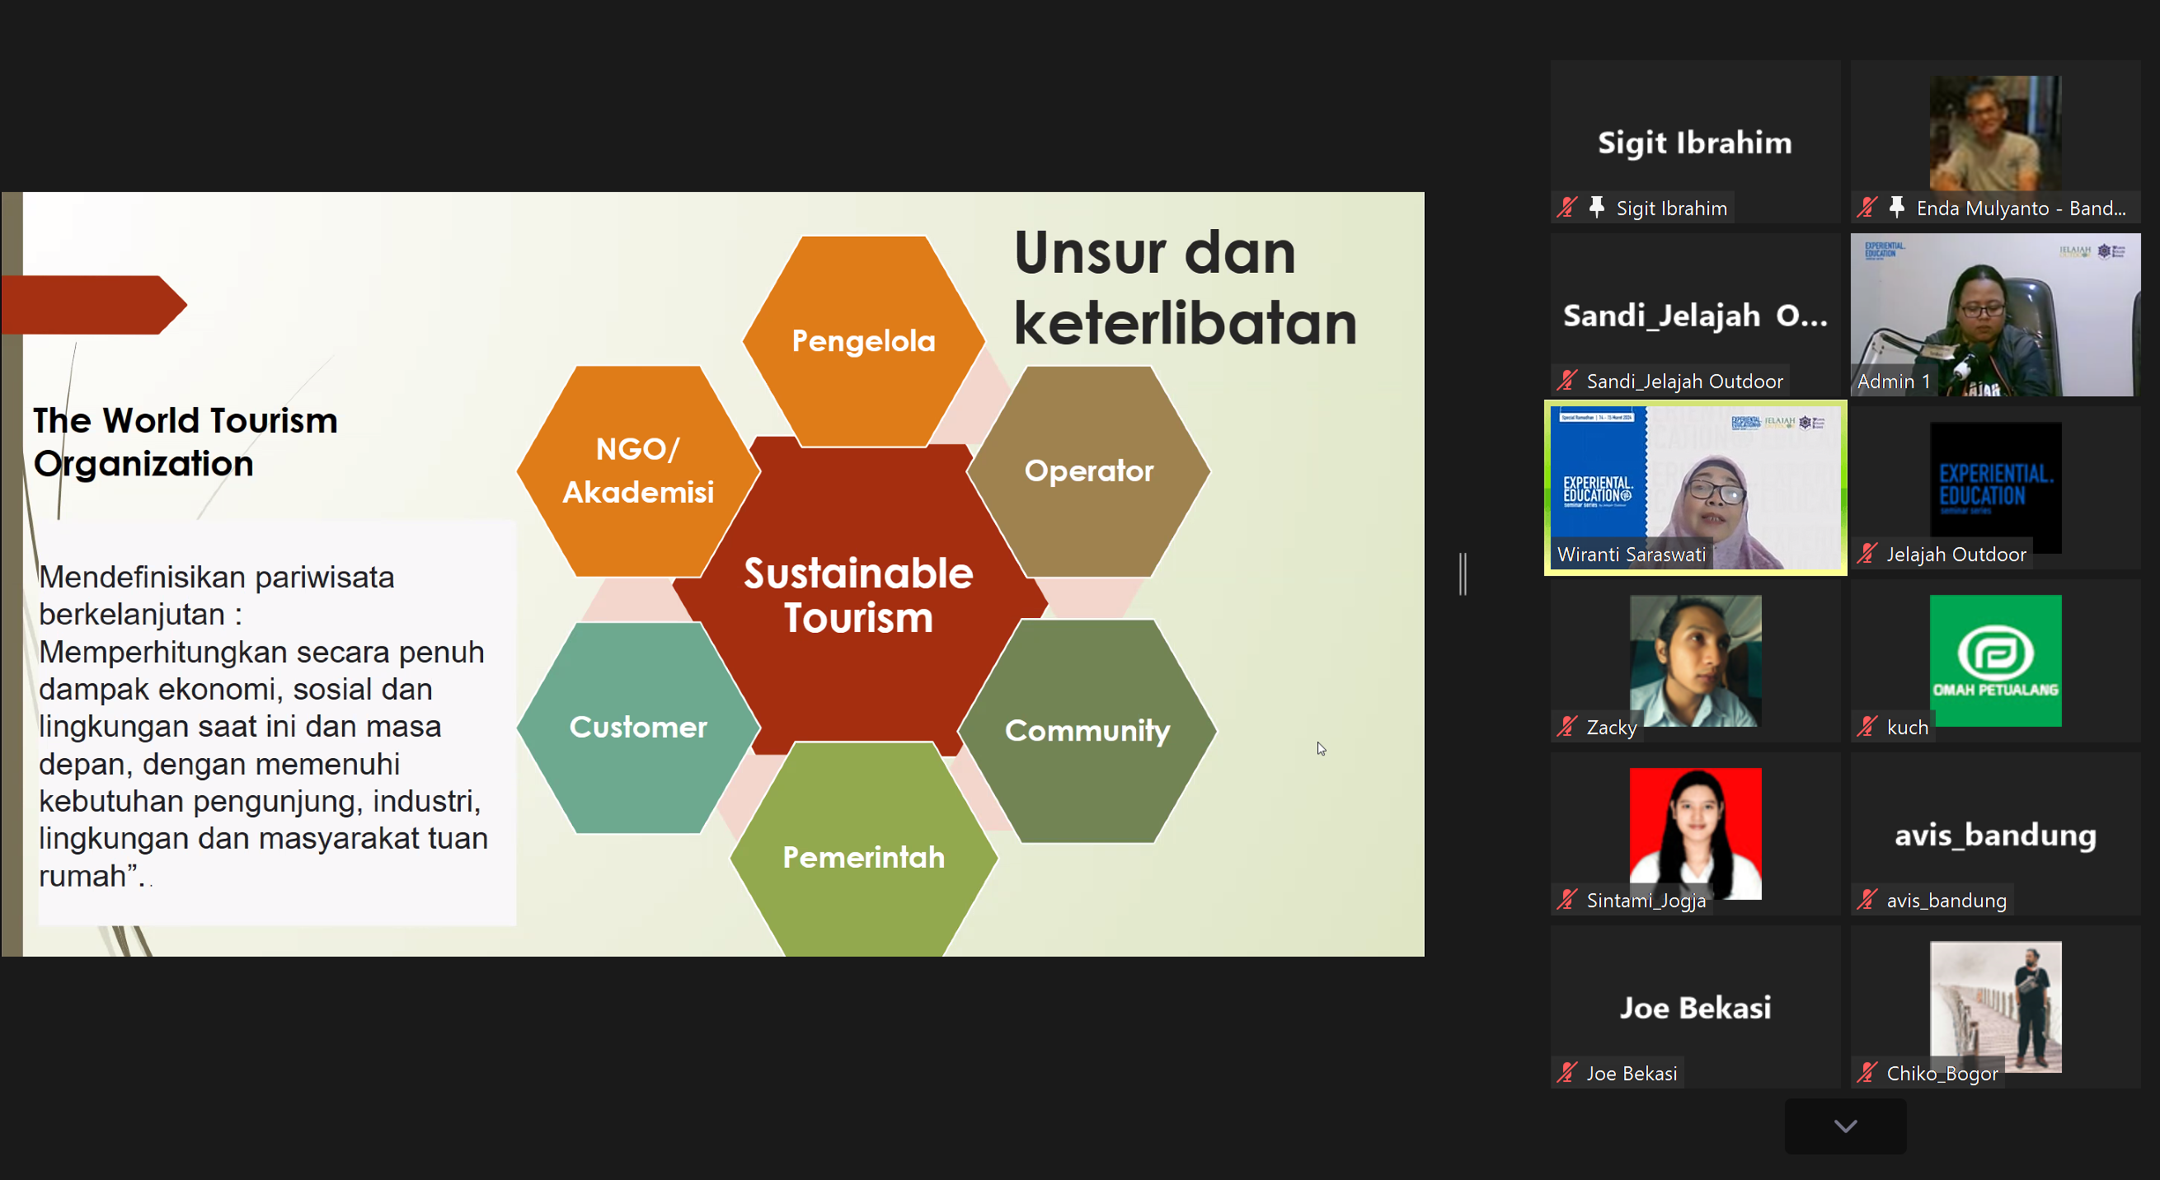
Task: Click the Sustainable Tourism center hexagon
Action: [858, 595]
